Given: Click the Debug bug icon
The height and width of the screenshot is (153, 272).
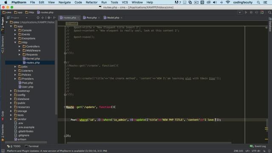Looking at the screenshot, I should point(251,12).
